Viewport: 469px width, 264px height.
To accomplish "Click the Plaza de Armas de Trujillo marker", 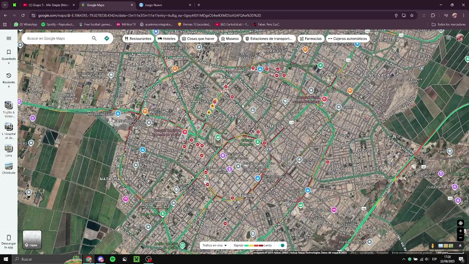I will click(x=229, y=169).
